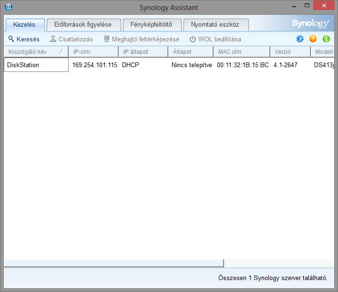This screenshot has width=338, height=292.
Task: Click Csatlakozás toolbar button
Action: [x=71, y=39]
